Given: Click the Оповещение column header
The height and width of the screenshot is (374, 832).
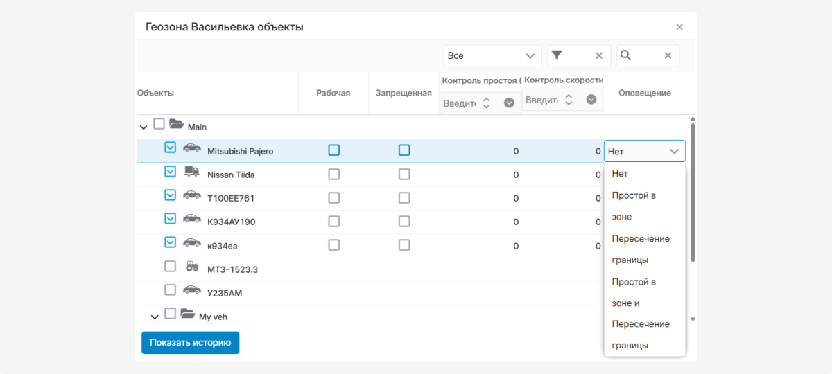Looking at the screenshot, I should click(x=645, y=93).
